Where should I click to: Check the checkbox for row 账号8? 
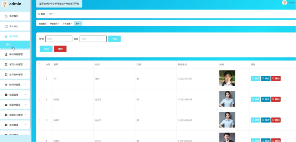[x=39, y=99]
